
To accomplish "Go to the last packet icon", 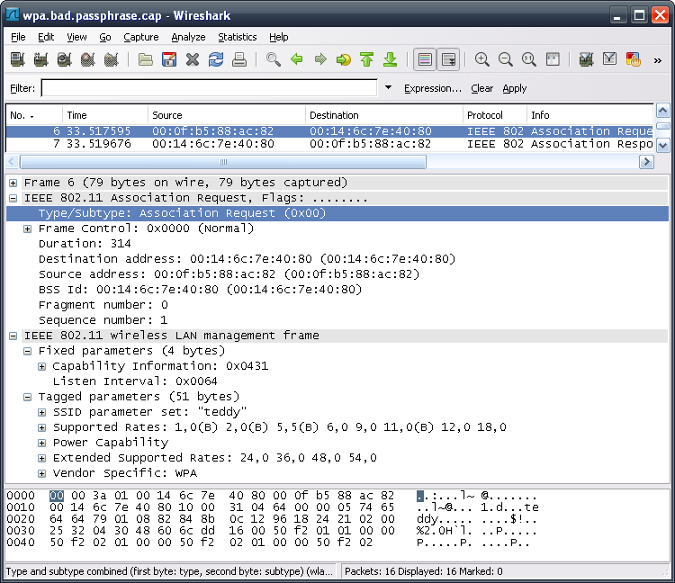I will click(390, 59).
